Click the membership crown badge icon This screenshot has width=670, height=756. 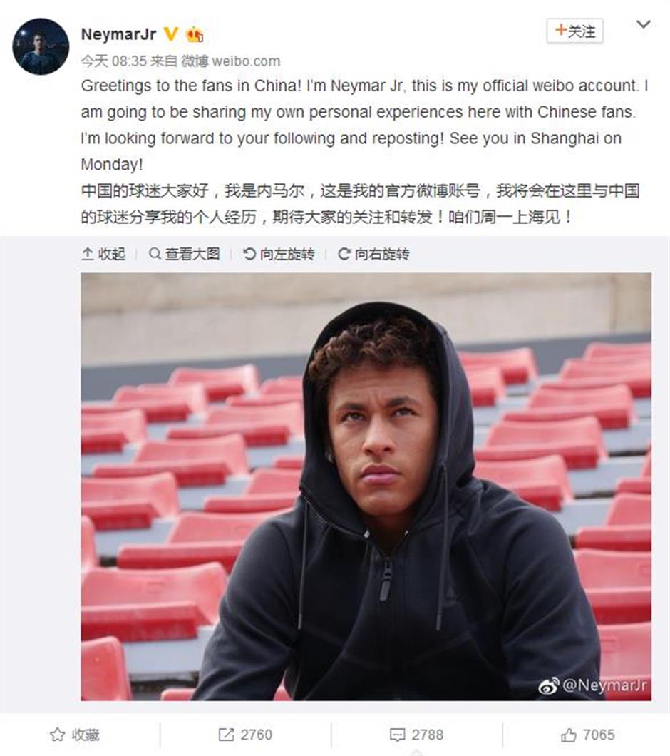coord(195,34)
